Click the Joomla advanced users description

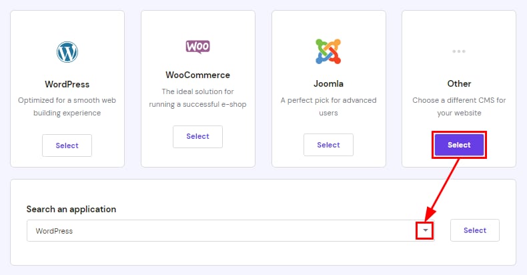point(328,107)
